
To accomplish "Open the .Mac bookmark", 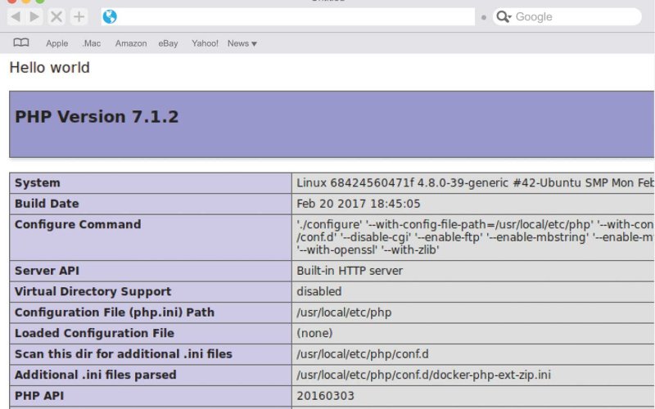I will pos(92,43).
